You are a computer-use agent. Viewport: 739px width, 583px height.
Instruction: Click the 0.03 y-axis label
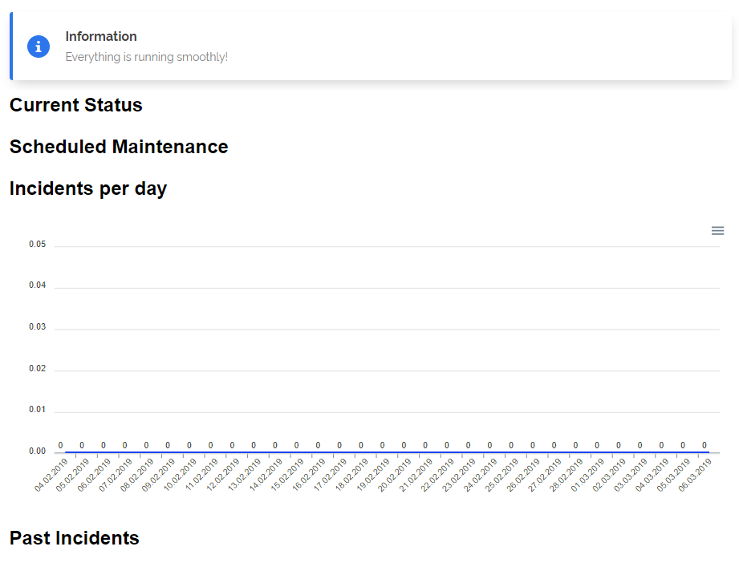pos(38,327)
